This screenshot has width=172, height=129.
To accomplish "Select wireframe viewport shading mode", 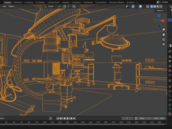I will [x=152, y=6].
